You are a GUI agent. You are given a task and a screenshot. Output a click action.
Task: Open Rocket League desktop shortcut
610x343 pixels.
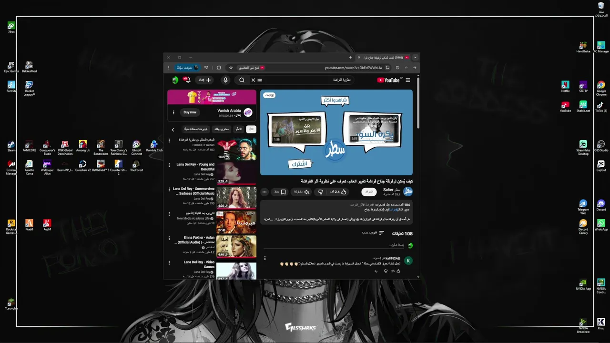click(x=30, y=89)
